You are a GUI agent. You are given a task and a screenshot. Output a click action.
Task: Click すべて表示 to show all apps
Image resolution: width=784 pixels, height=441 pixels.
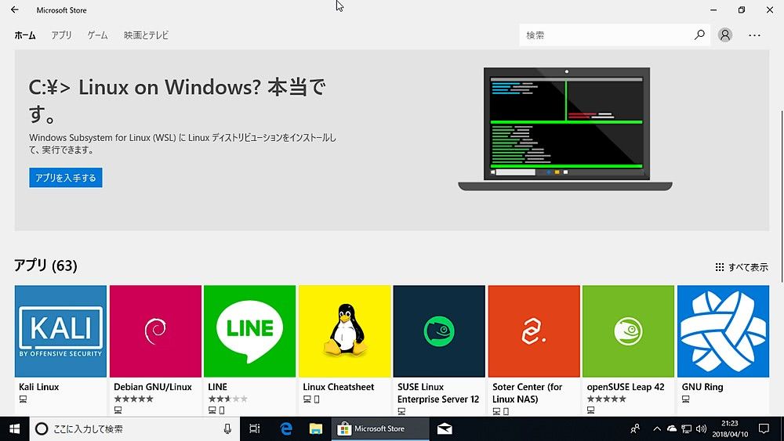[742, 267]
